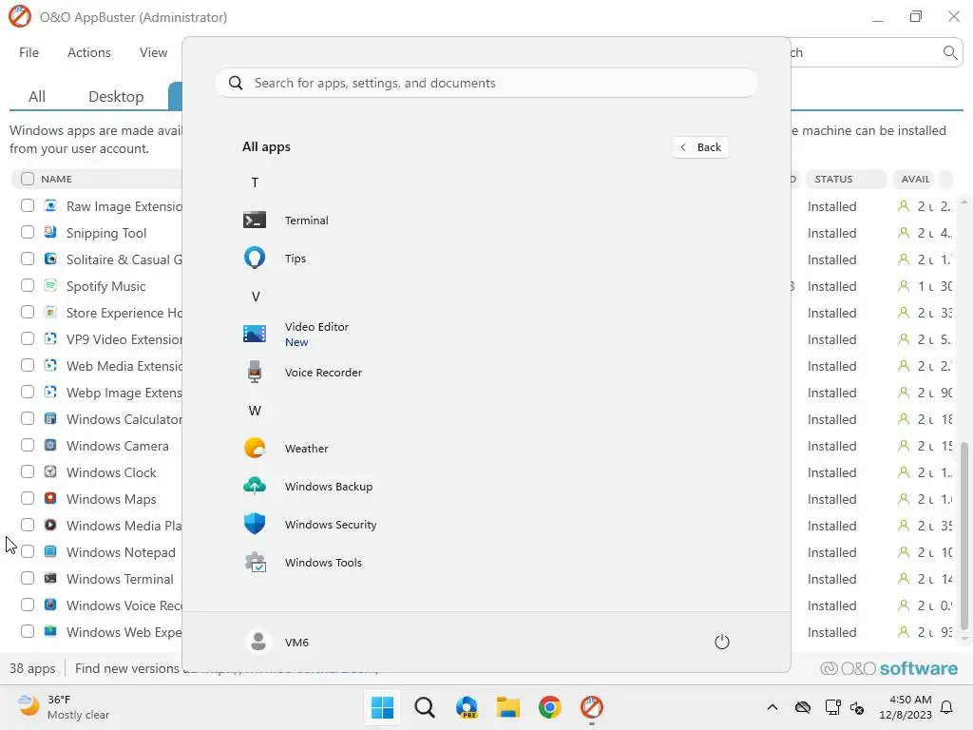
Task: Click the Windows Clock app icon
Action: [x=51, y=471]
